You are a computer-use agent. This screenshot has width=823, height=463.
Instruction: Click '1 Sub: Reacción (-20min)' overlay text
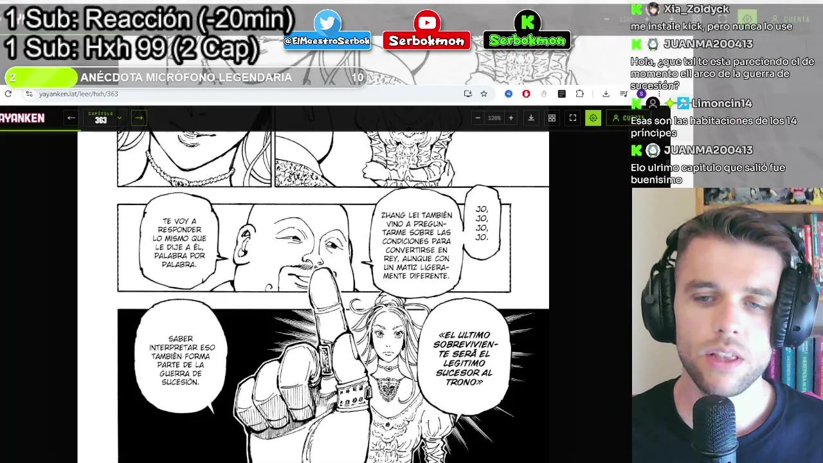pyautogui.click(x=149, y=19)
